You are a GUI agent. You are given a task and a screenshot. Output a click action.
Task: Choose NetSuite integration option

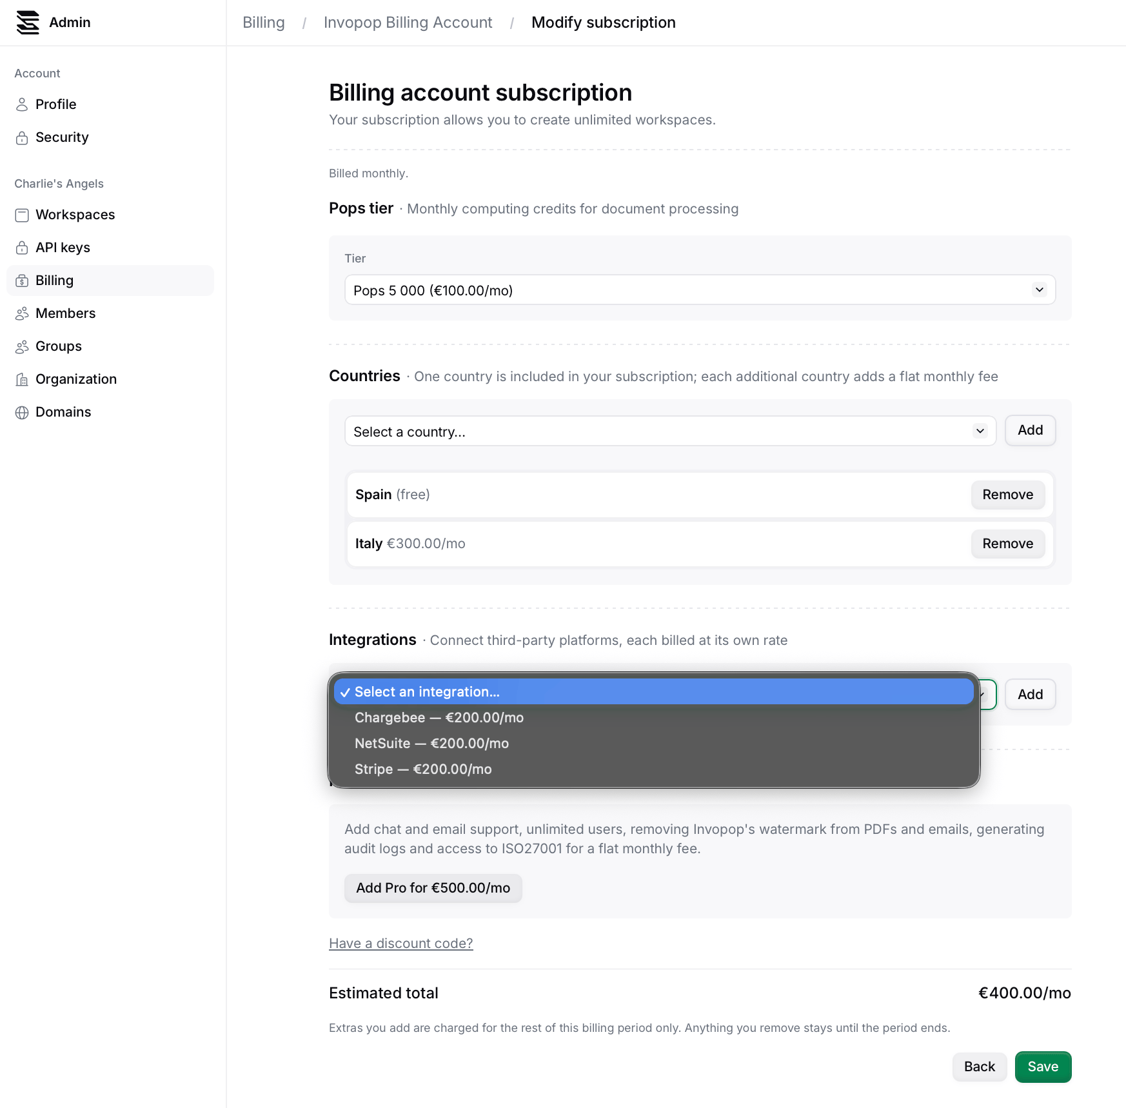653,744
